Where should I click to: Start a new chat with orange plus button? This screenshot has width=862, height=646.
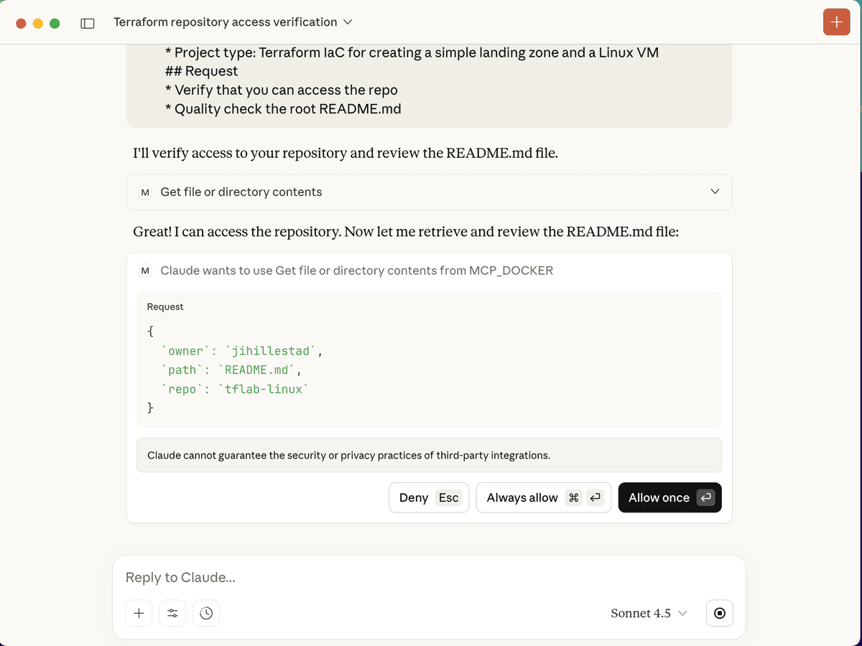point(836,22)
